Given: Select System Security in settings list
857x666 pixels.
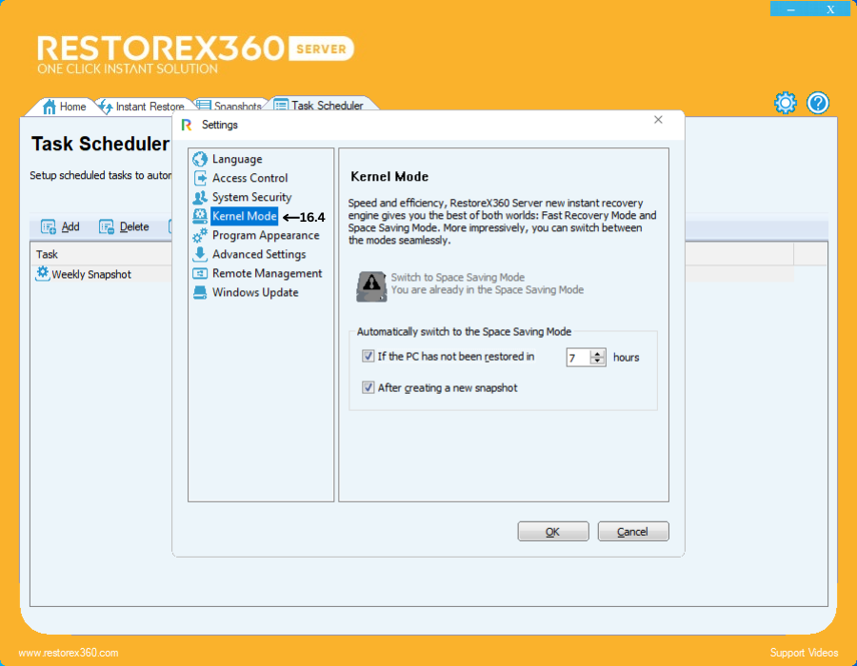Looking at the screenshot, I should [x=252, y=197].
